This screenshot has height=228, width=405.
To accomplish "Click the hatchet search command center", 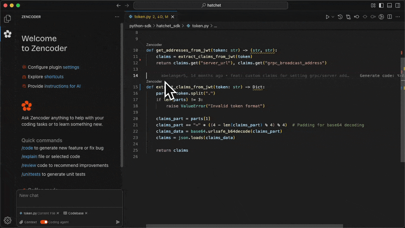I will 211,5.
